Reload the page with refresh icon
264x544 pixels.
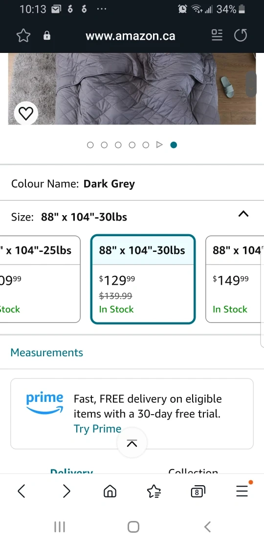point(241,35)
